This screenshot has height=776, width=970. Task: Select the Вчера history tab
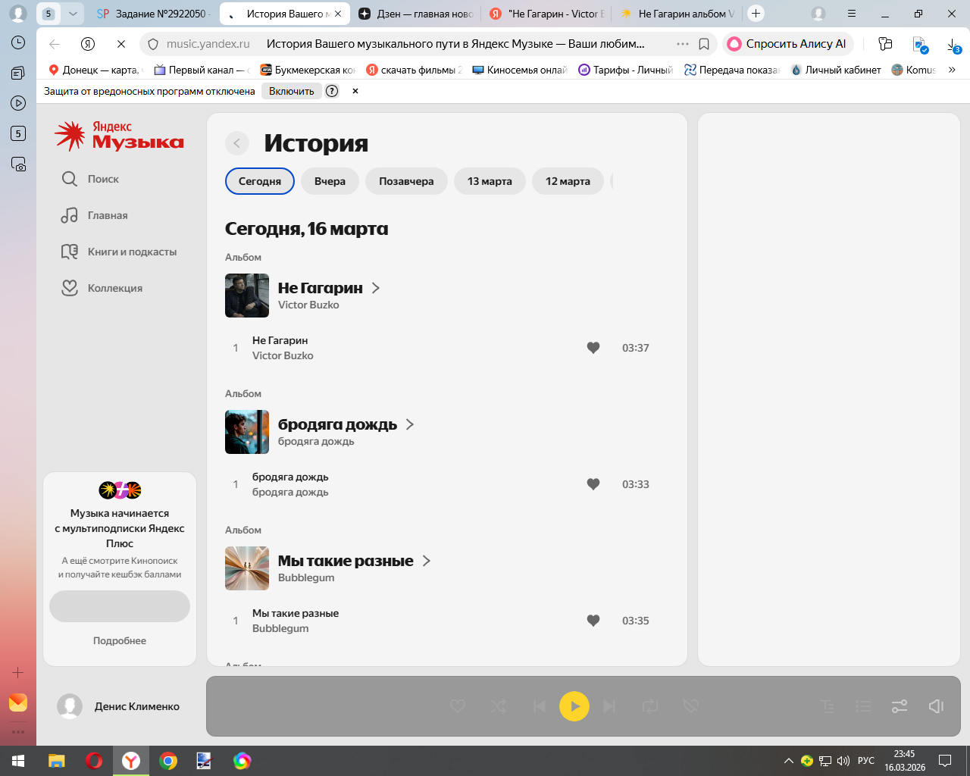pyautogui.click(x=330, y=181)
